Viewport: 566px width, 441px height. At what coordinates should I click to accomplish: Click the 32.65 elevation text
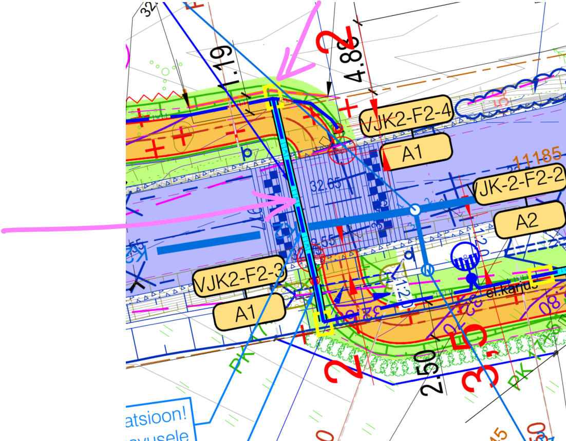(326, 184)
